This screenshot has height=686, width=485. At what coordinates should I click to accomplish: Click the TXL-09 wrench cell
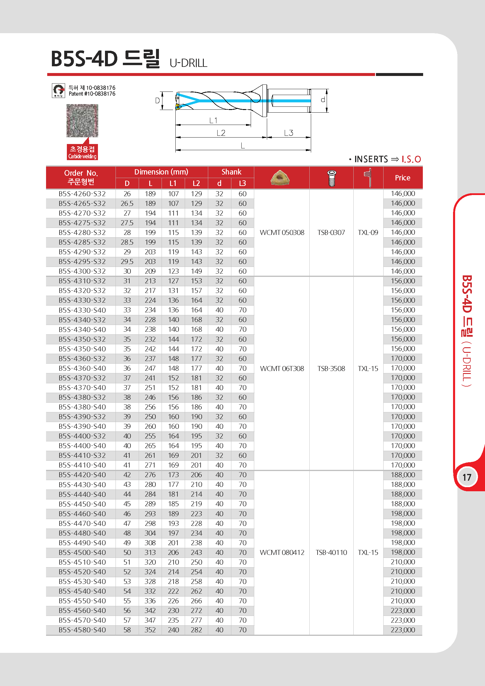click(x=368, y=233)
